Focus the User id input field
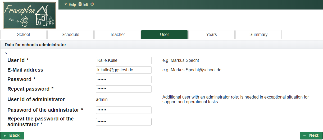 (x=124, y=60)
